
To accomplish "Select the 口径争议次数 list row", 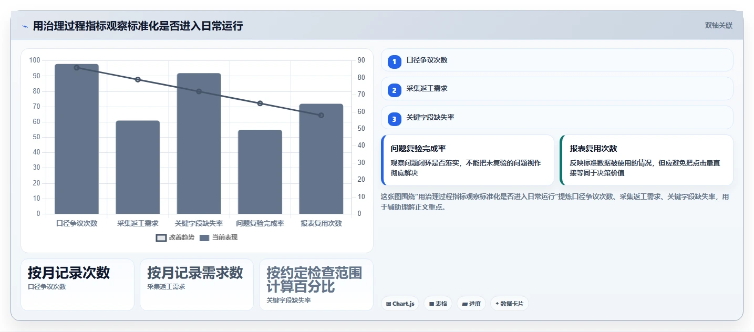I will 557,60.
